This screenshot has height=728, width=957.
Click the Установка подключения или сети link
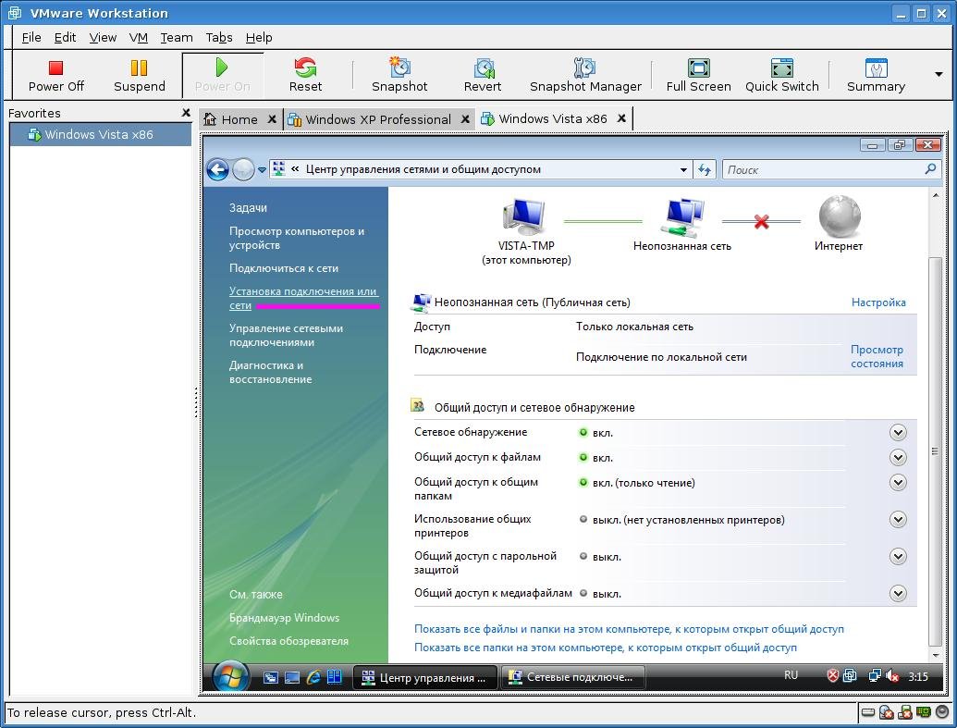click(x=303, y=298)
